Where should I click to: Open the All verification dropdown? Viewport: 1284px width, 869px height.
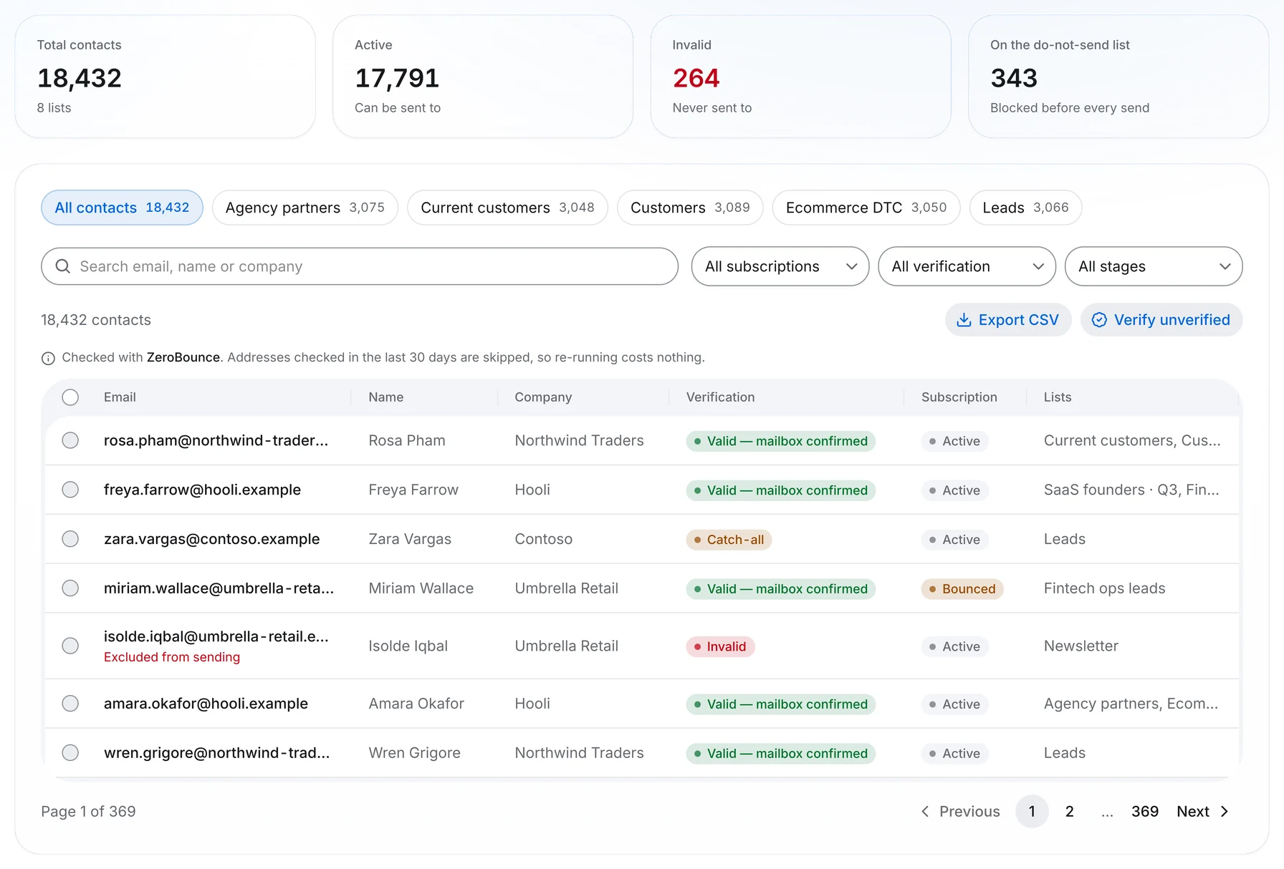[x=967, y=266]
